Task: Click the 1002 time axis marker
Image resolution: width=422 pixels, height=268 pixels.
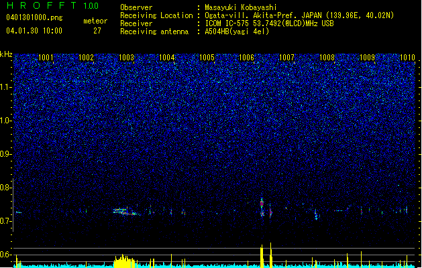Action: (86, 57)
